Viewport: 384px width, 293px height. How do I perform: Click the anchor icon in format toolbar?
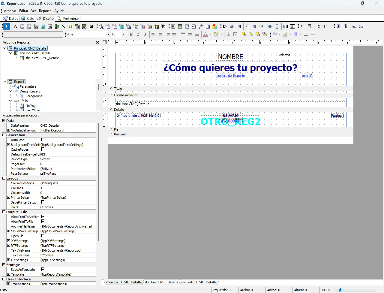[x=228, y=34]
